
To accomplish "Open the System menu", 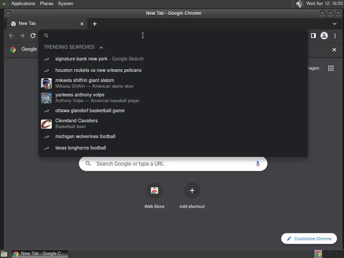I will 66,3.
